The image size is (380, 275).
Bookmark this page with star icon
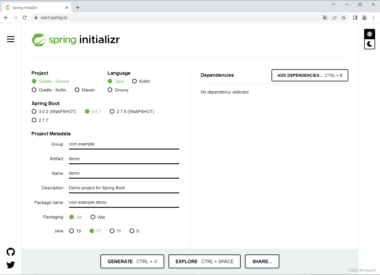pyautogui.click(x=344, y=18)
